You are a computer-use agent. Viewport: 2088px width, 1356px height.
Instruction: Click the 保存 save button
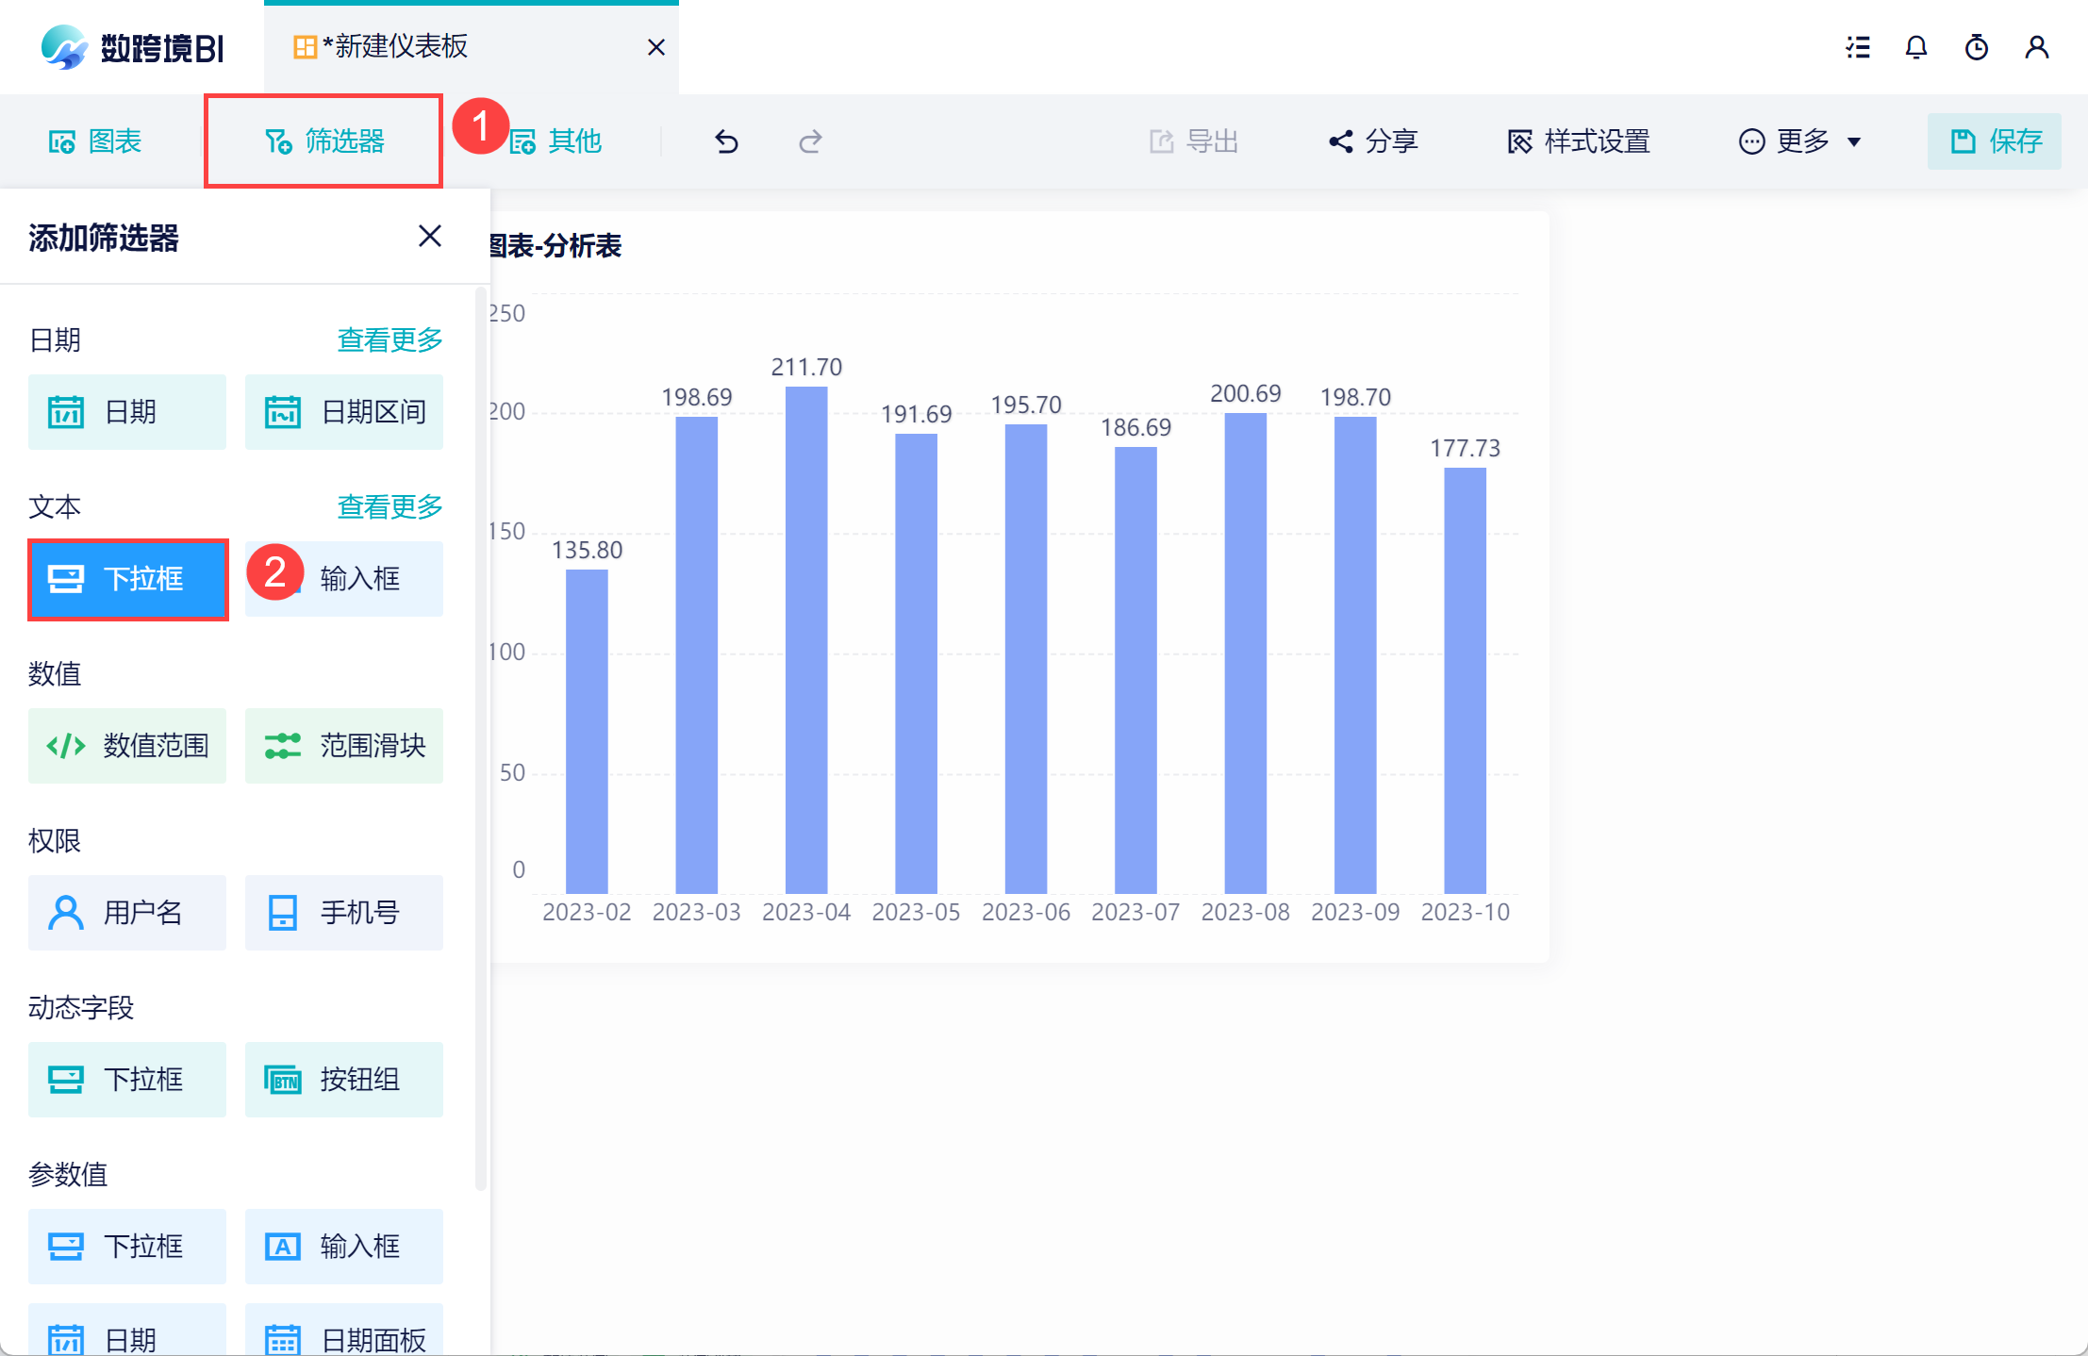tap(1995, 141)
